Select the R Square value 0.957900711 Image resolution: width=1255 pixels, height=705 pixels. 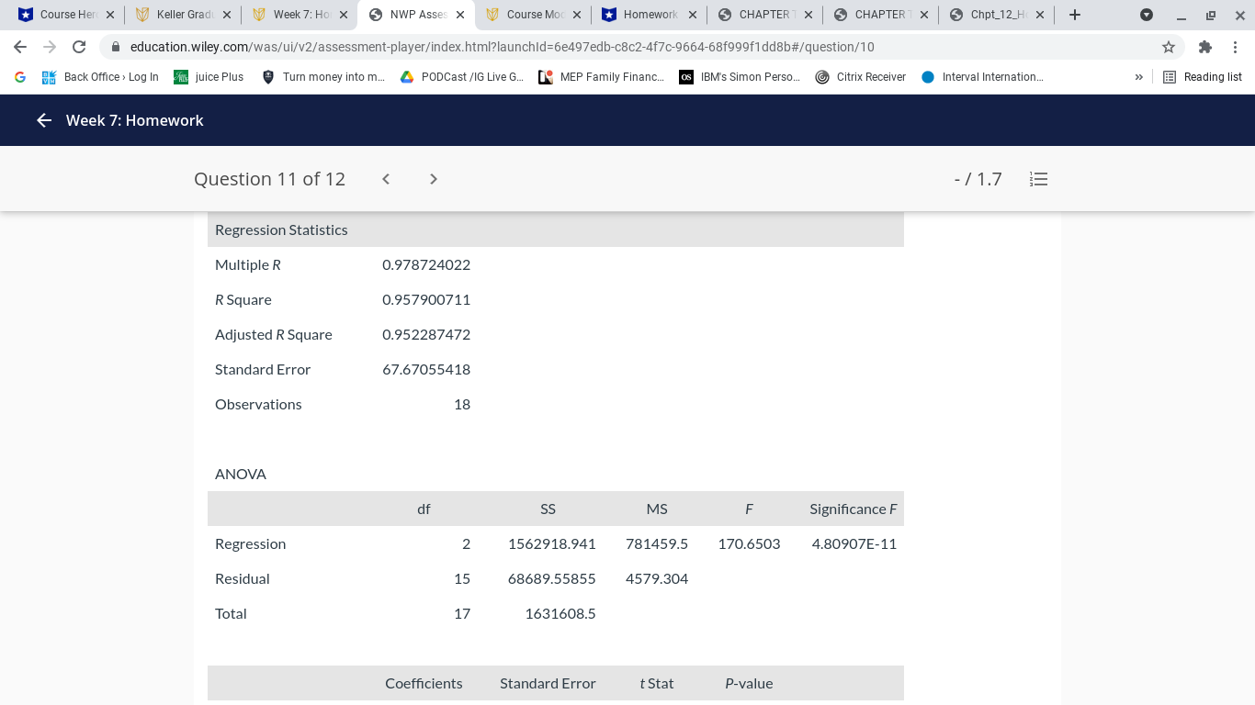426,299
